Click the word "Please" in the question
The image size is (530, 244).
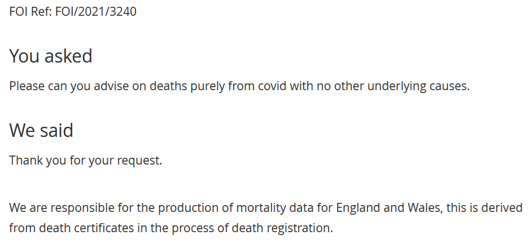(27, 86)
